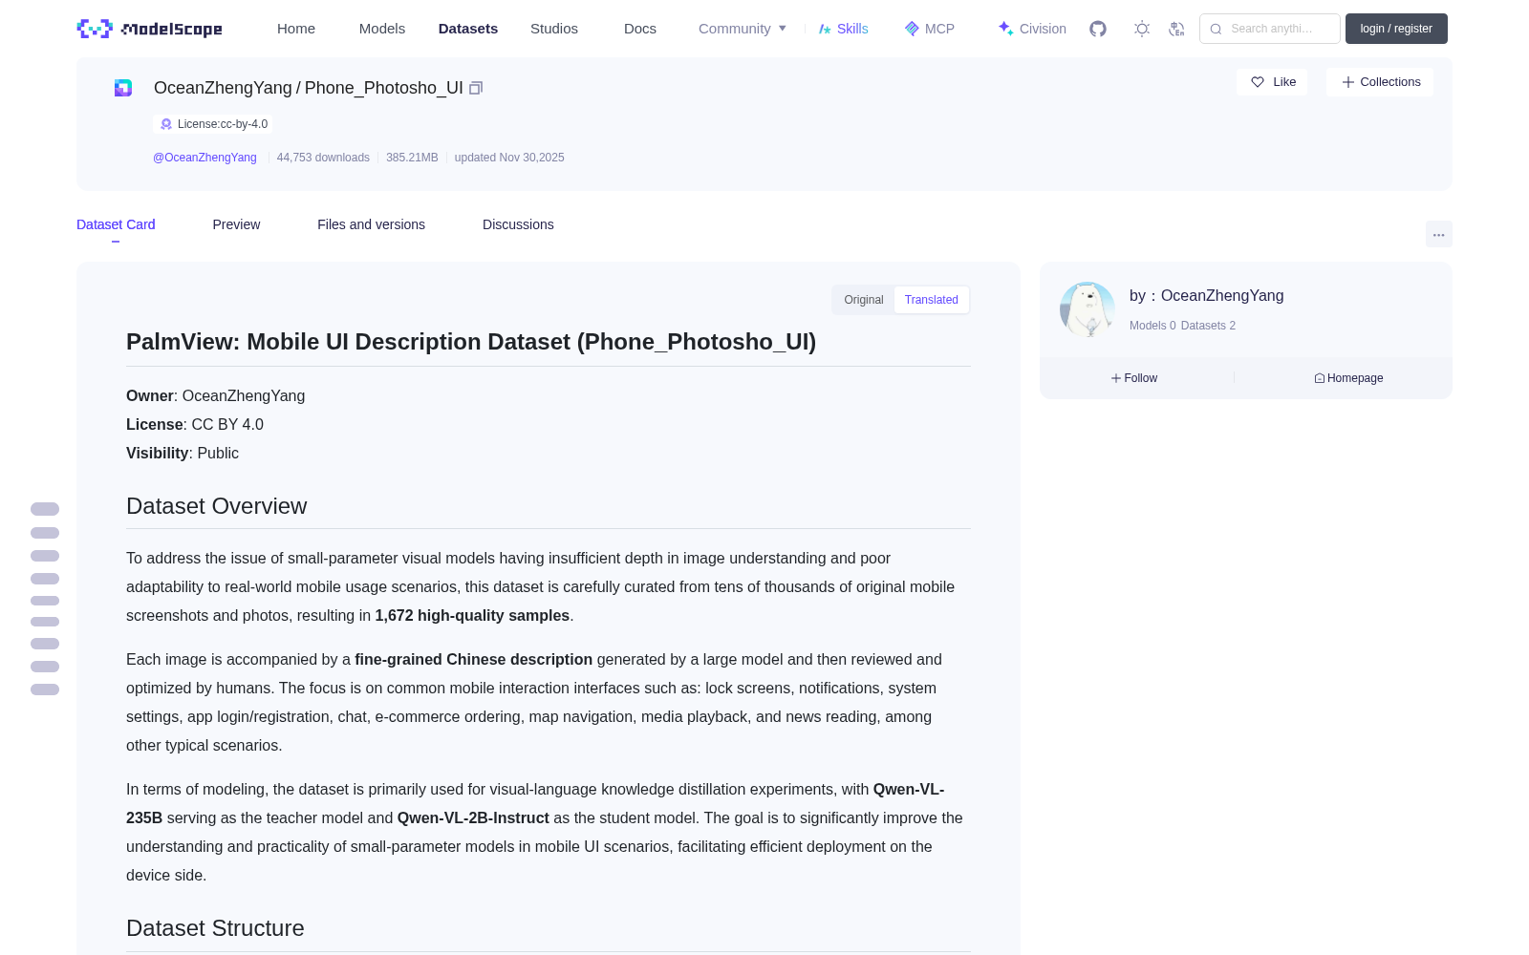Click the language switch icon
The width and height of the screenshot is (1529, 955).
(1176, 29)
